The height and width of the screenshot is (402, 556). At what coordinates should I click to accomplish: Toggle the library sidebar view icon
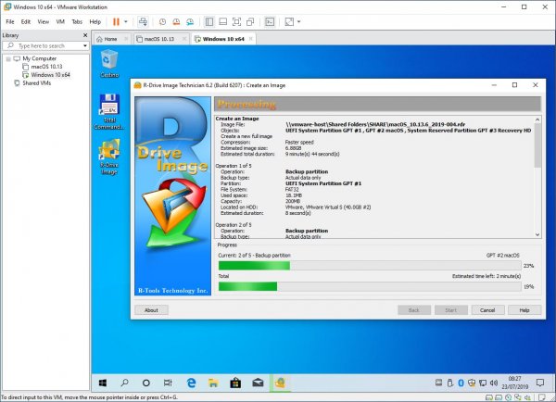[209, 22]
